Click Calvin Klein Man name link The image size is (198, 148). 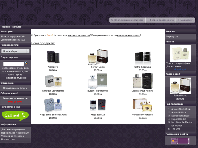tap(142, 67)
